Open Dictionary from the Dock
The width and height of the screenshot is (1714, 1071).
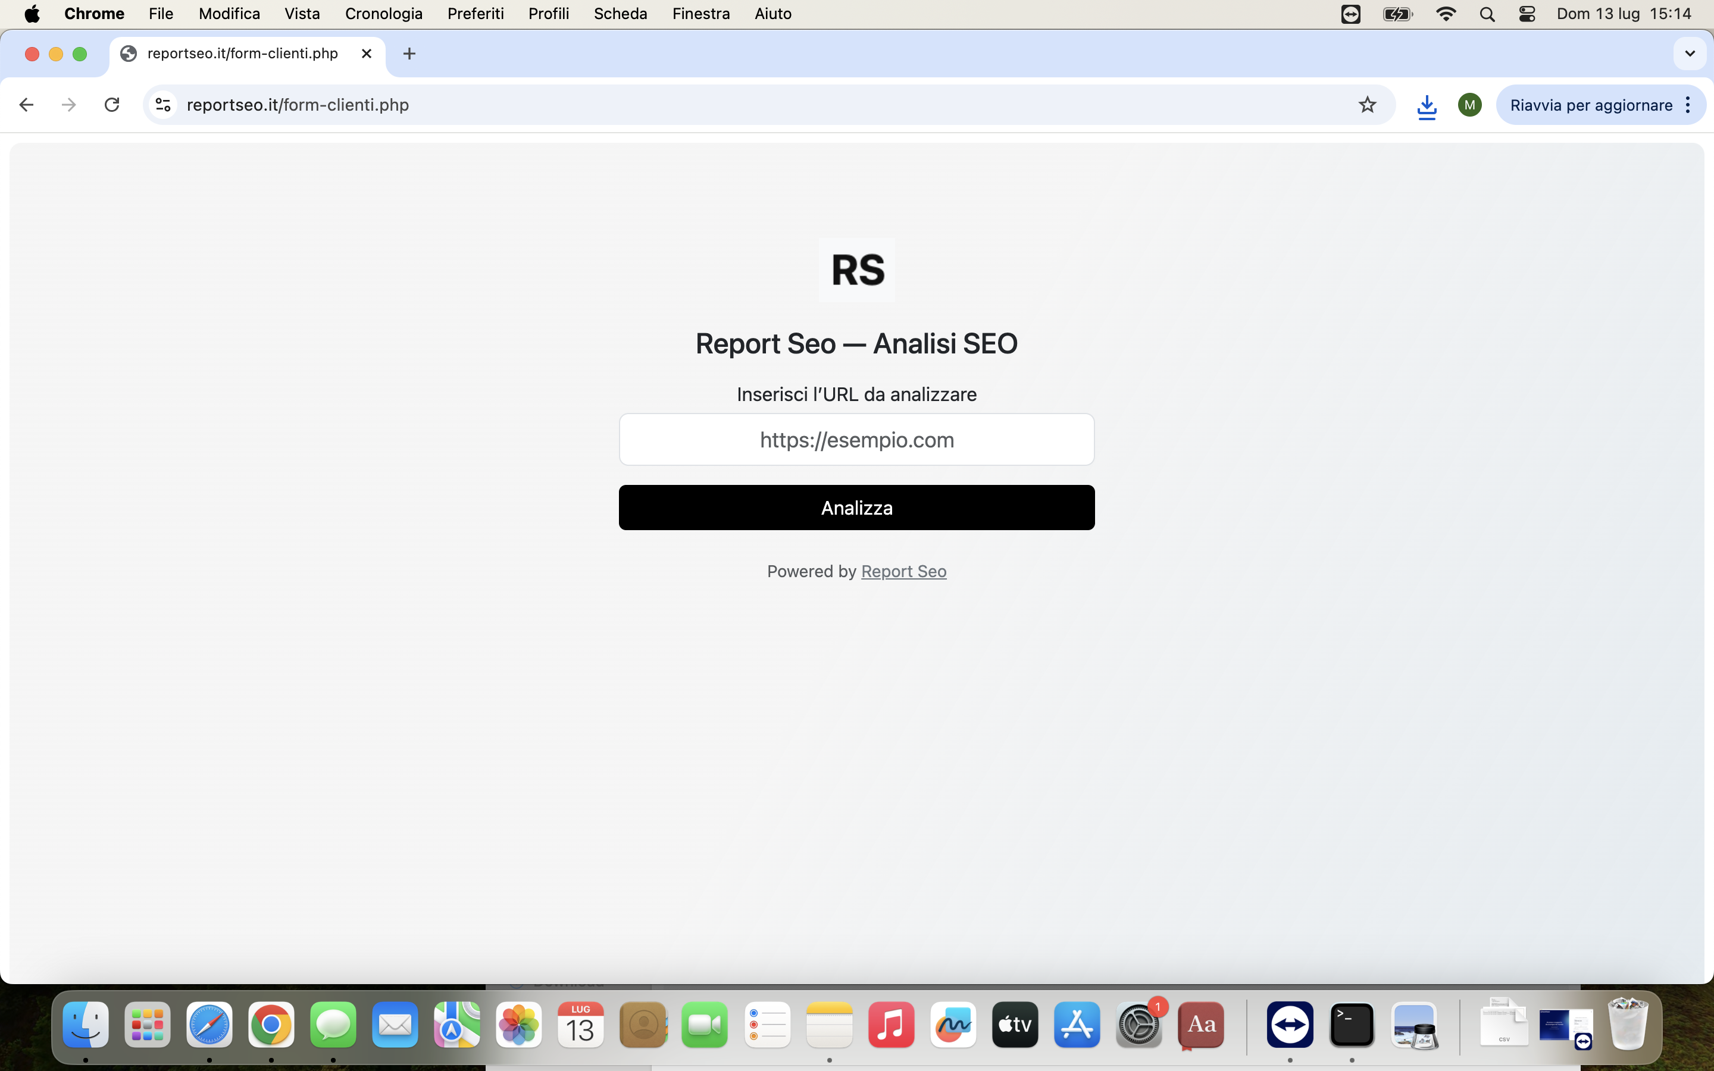1200,1024
